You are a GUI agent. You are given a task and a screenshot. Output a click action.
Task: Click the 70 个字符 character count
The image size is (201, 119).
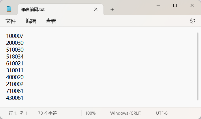click(x=47, y=113)
